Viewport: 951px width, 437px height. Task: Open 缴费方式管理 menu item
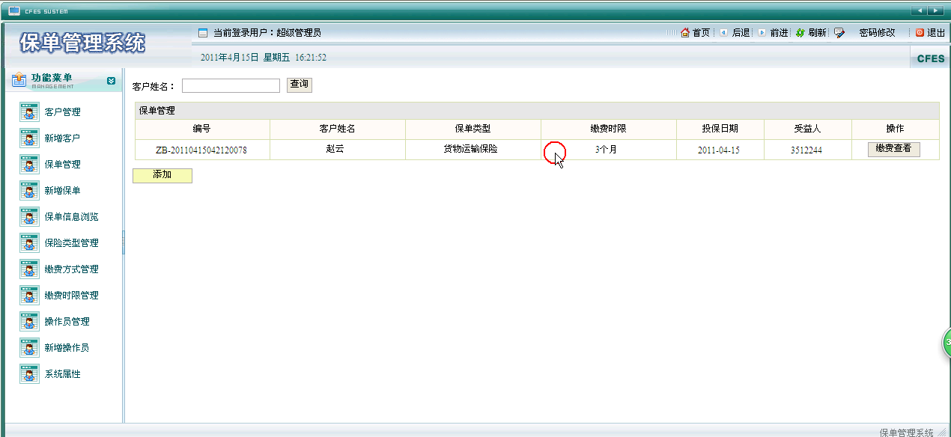click(x=71, y=269)
